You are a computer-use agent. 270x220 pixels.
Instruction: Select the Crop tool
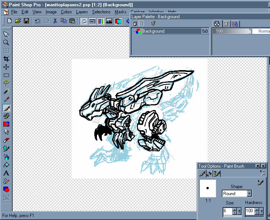[x=6, y=59]
